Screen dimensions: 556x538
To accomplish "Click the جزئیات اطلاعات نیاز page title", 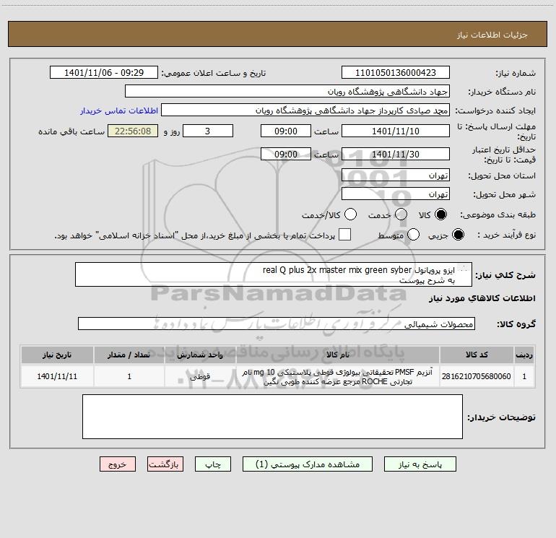I will click(x=492, y=35).
